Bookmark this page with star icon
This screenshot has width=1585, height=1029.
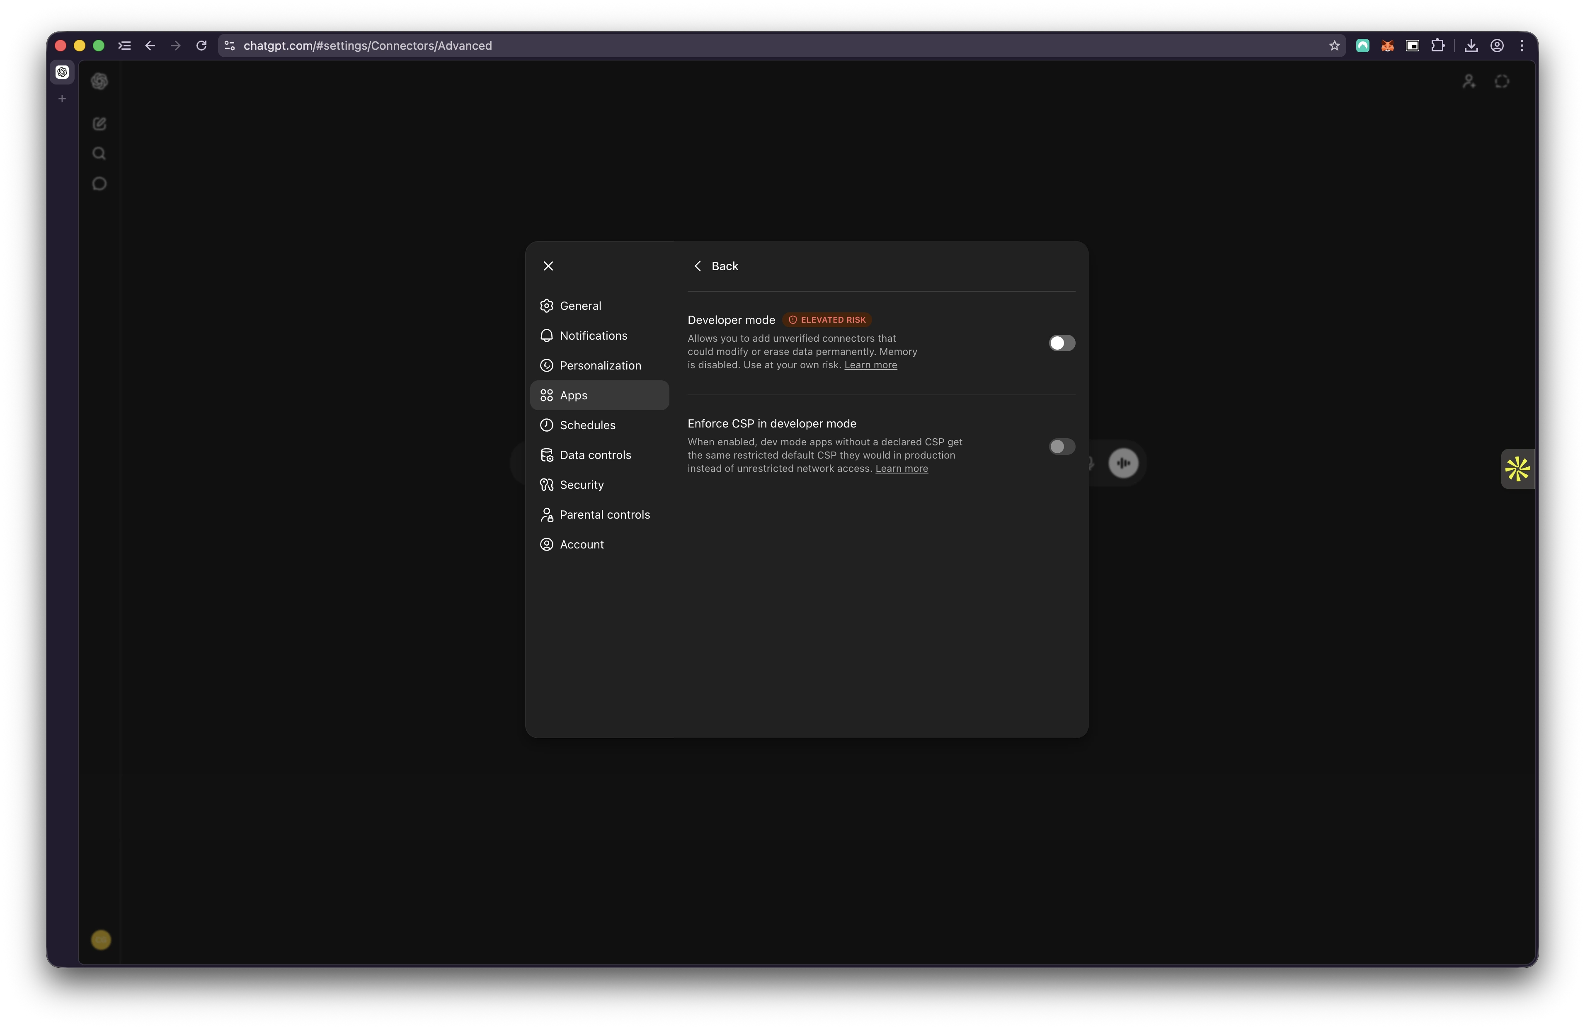(x=1334, y=45)
